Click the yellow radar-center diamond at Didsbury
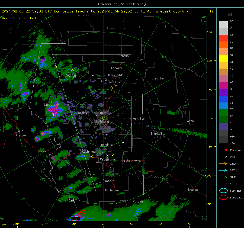 103,118
